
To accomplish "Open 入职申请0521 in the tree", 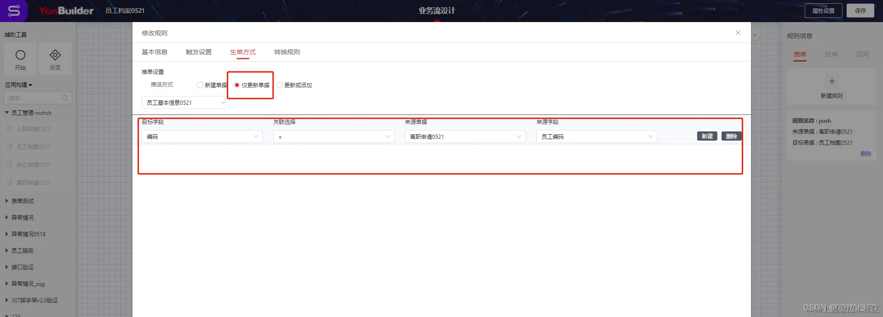I will point(34,129).
